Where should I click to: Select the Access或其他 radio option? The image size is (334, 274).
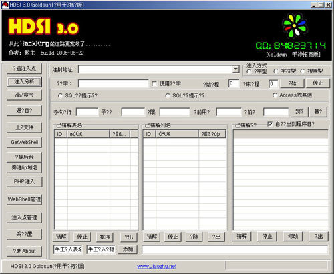point(275,95)
